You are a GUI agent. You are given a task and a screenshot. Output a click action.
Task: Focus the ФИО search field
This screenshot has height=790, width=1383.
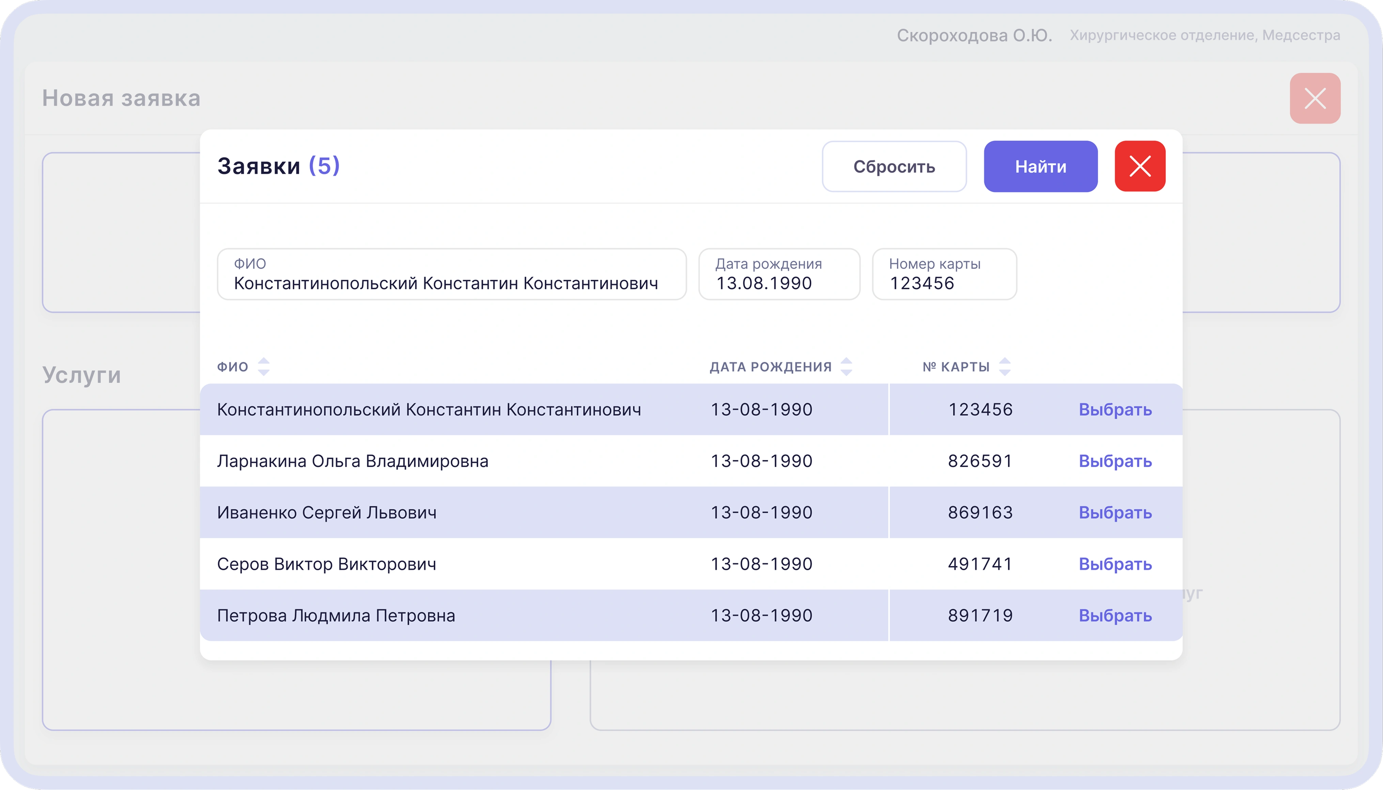tap(452, 274)
